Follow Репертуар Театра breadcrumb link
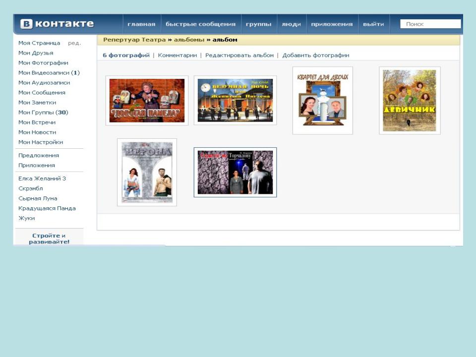The height and width of the screenshot is (357, 476). point(134,40)
